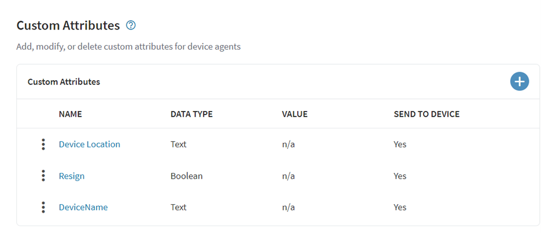This screenshot has width=541, height=233.
Task: Click the VALUE column header
Action: 294,114
